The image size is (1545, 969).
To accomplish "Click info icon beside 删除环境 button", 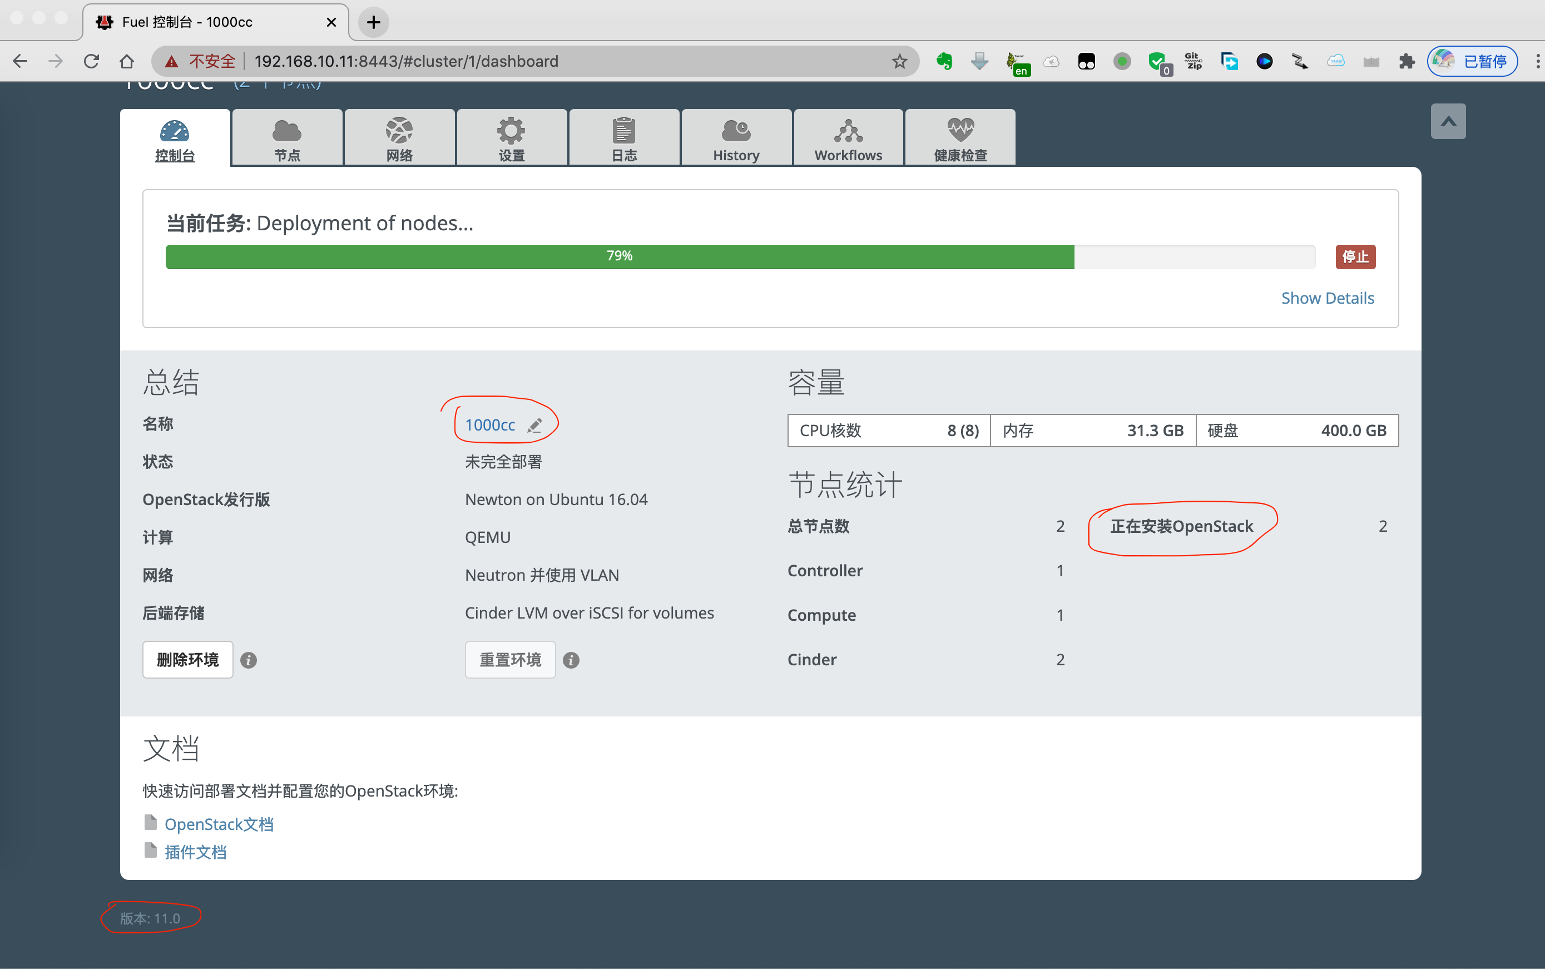I will pyautogui.click(x=249, y=660).
